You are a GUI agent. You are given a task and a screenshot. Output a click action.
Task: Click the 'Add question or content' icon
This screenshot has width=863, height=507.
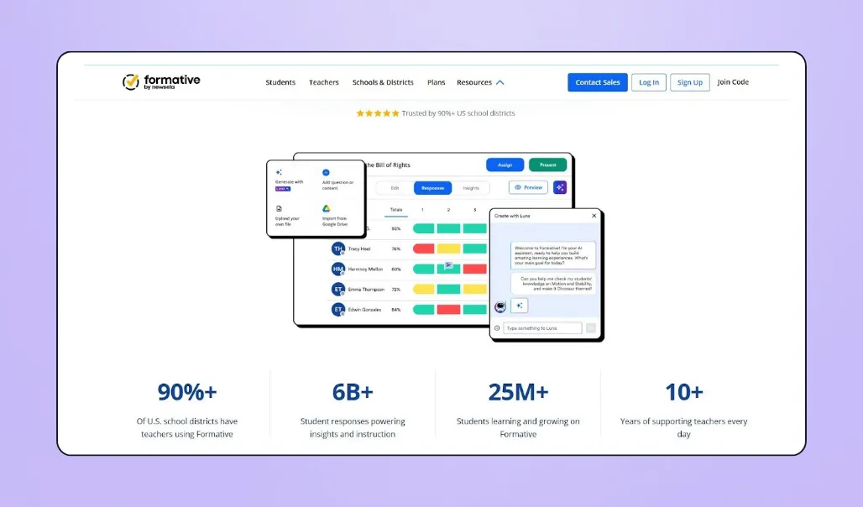click(326, 172)
